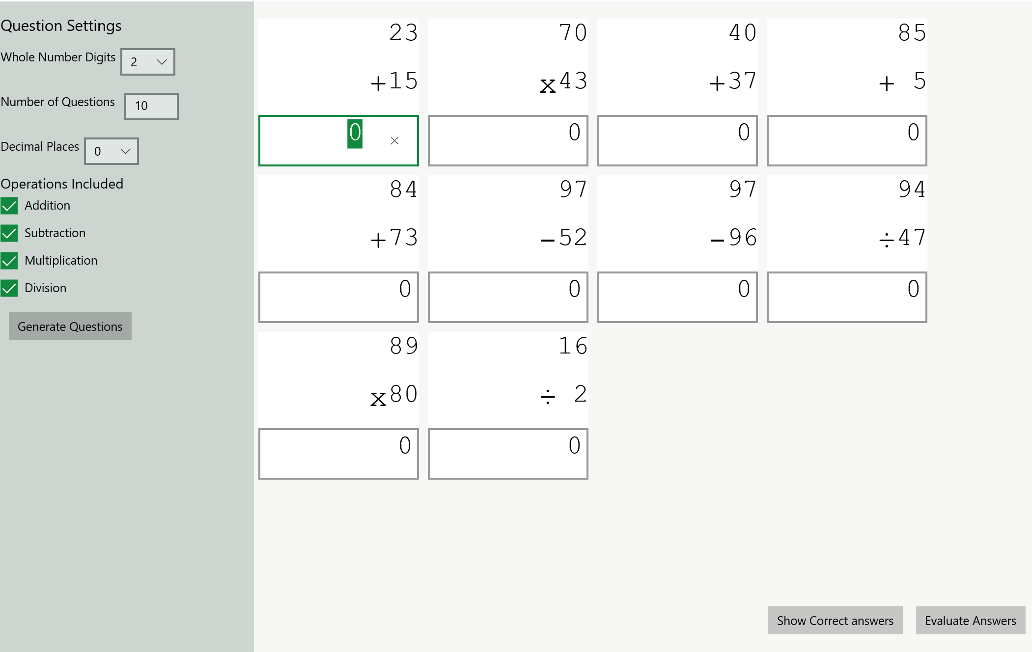
Task: Clear the 23+15 answer box with X
Action: [x=394, y=141]
